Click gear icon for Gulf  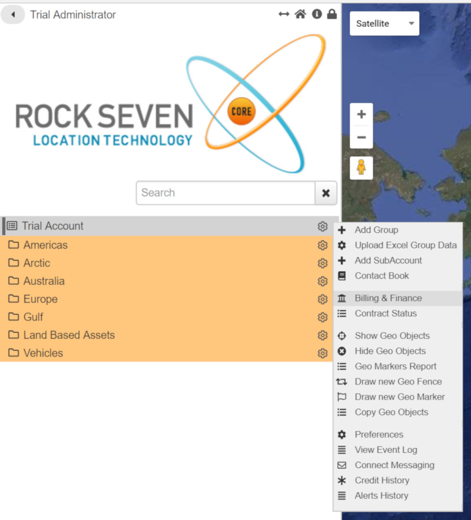(323, 317)
